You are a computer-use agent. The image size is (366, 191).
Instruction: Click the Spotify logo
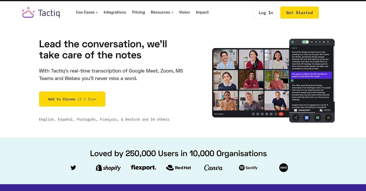tap(249, 168)
